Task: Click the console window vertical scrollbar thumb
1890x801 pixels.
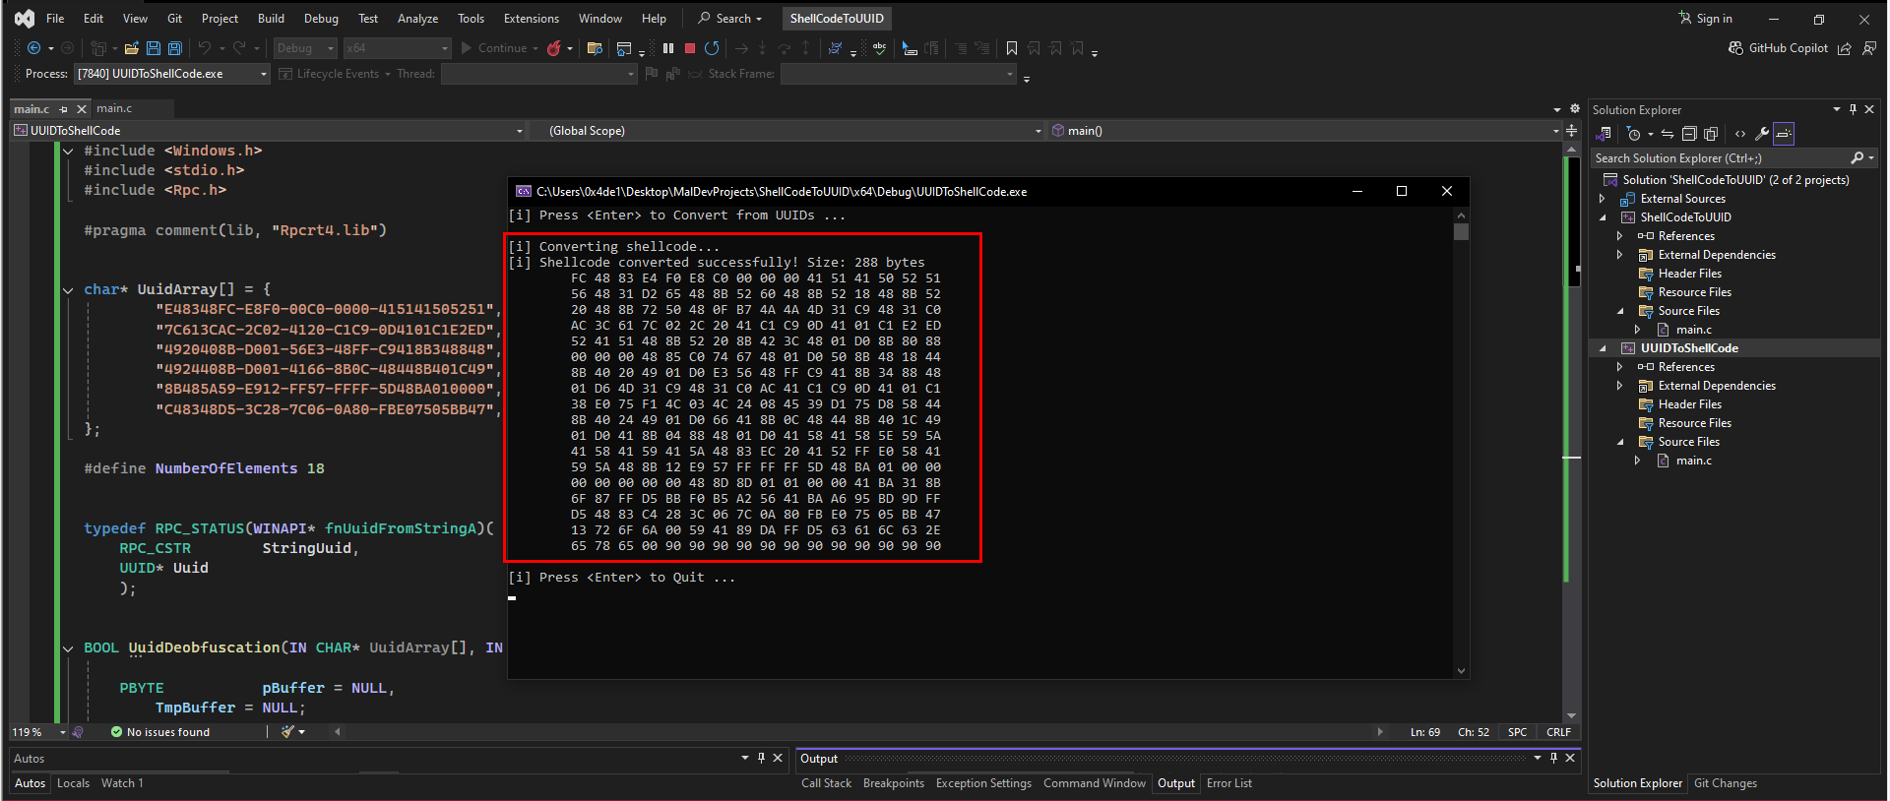Action: point(1461,232)
